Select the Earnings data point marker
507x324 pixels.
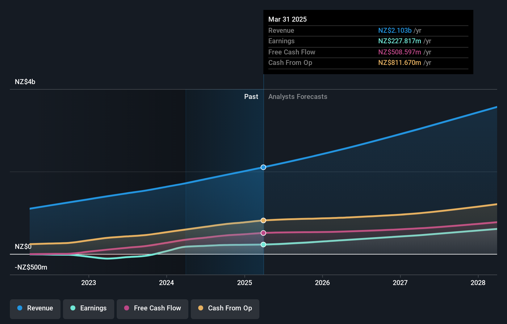(263, 245)
